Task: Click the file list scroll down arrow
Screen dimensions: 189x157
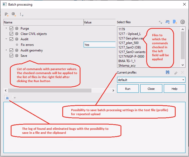Action: click(183, 65)
